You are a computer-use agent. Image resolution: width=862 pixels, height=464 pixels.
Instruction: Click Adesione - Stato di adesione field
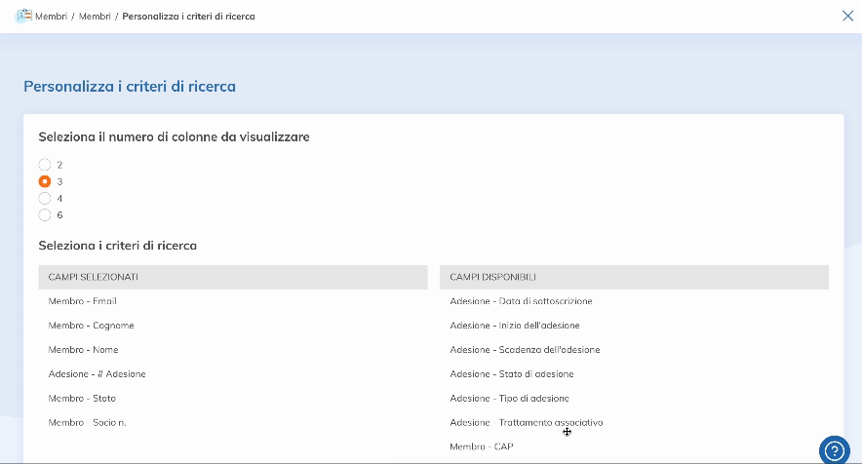point(511,374)
